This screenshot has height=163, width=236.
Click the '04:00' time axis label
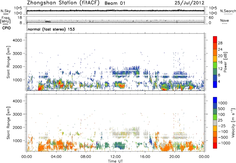point(56,157)
